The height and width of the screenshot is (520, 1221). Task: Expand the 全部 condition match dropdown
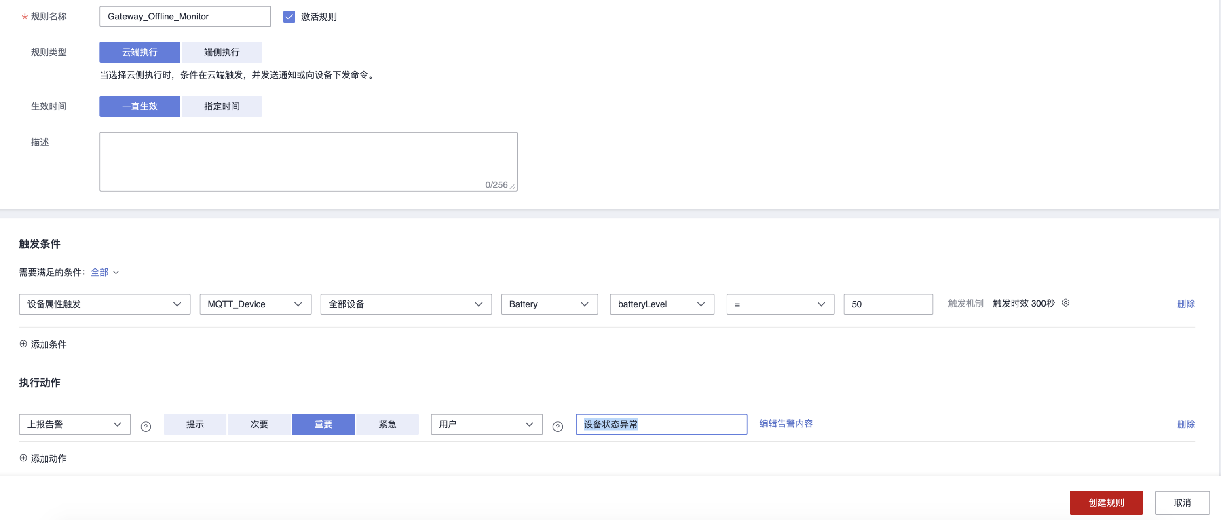[x=105, y=273]
